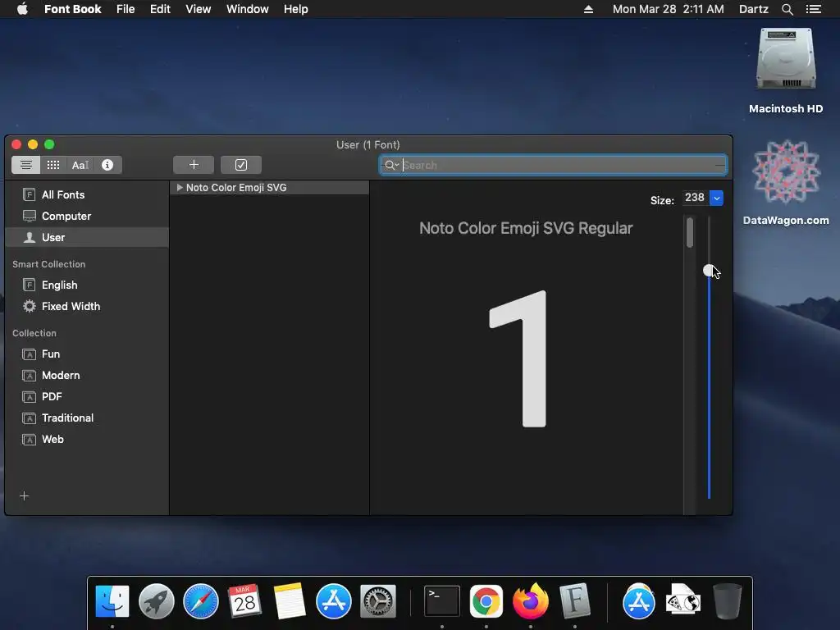Select All Fonts in sidebar

click(x=87, y=194)
